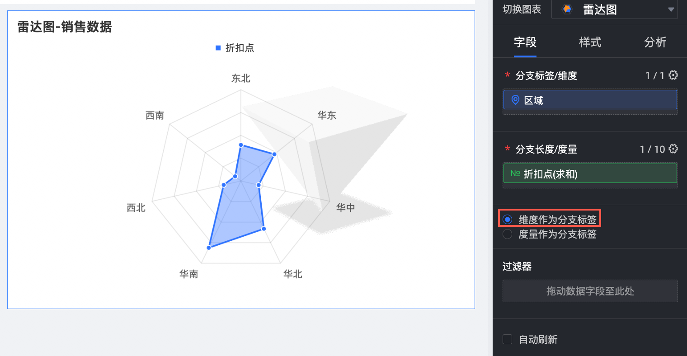Select the 字段 tab
This screenshot has height=356, width=687.
pyautogui.click(x=525, y=42)
